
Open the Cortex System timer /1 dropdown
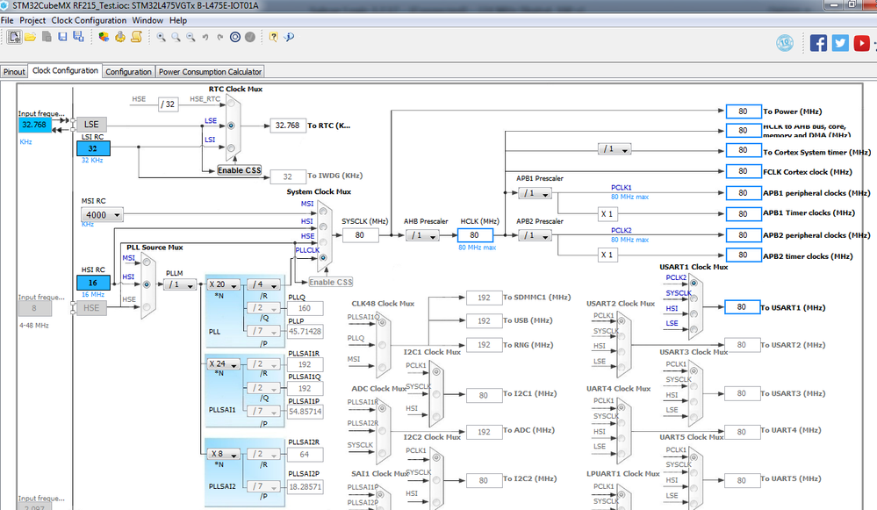(x=615, y=149)
